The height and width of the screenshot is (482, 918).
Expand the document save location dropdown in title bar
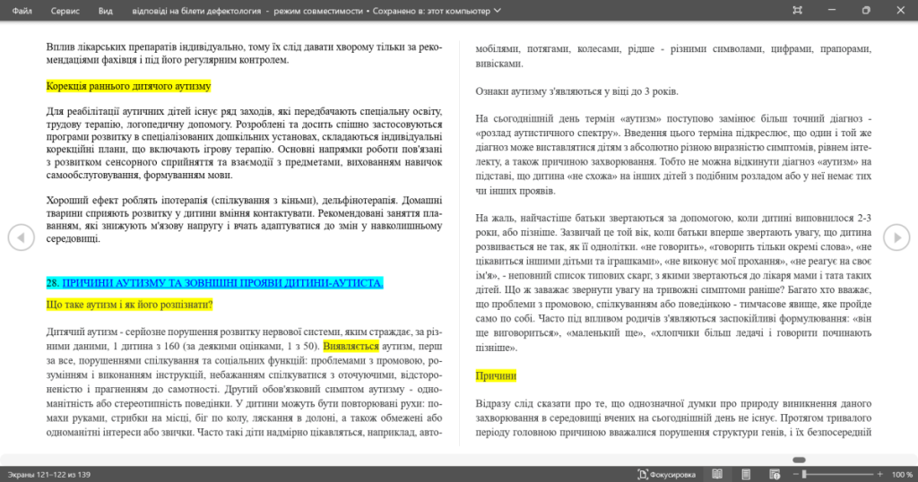coord(497,11)
